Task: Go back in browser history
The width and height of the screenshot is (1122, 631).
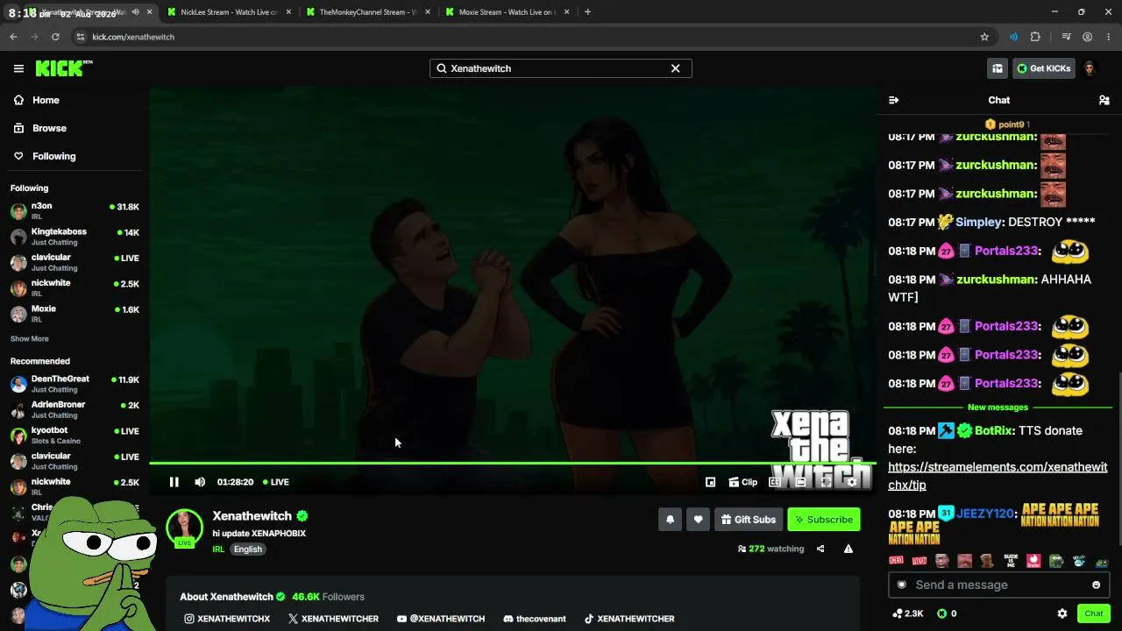Action: click(x=13, y=37)
